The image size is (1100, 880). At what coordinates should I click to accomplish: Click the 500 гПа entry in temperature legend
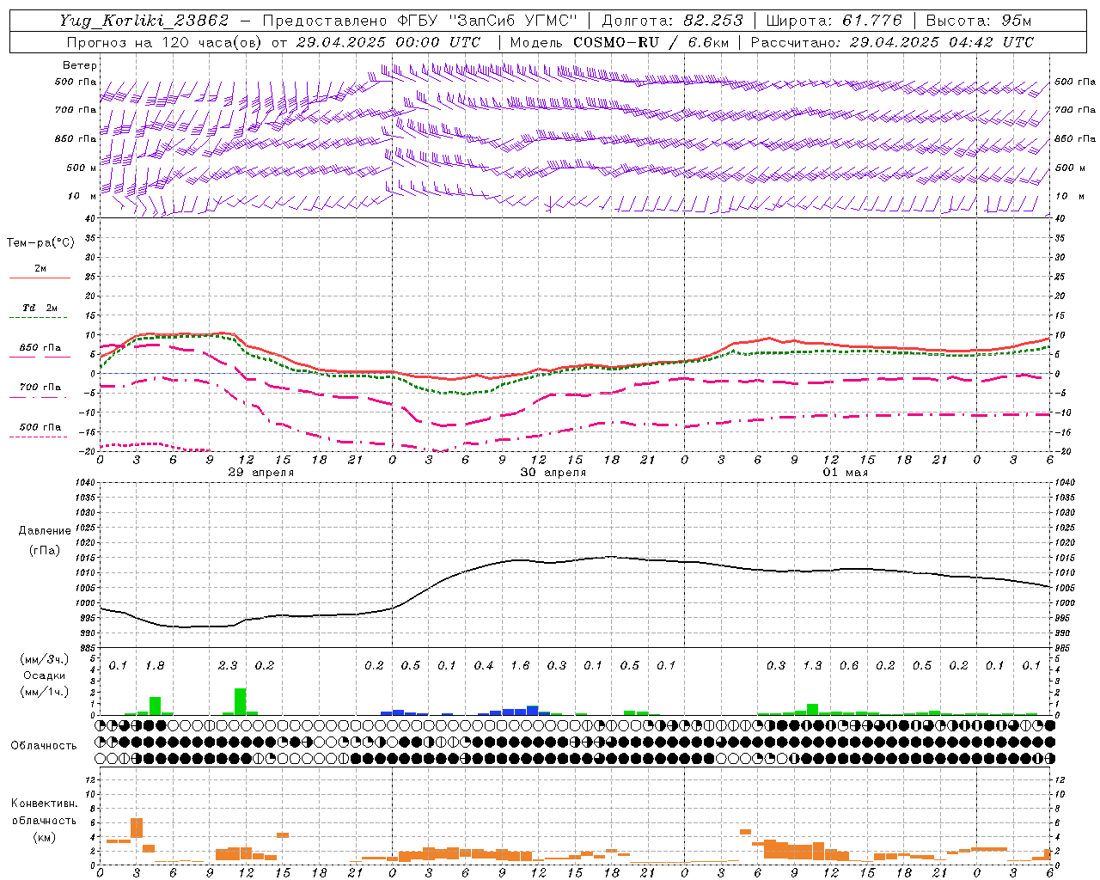tap(40, 427)
